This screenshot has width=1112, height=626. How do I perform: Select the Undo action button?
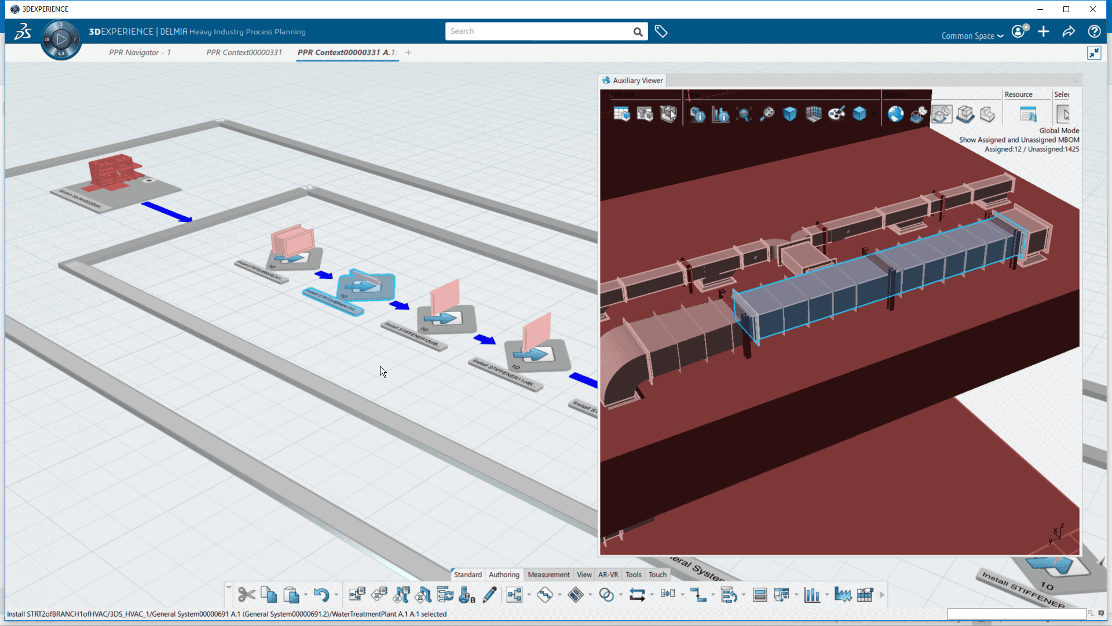(x=321, y=595)
